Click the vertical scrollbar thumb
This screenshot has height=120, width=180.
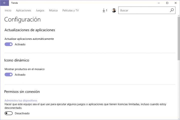click(x=178, y=39)
